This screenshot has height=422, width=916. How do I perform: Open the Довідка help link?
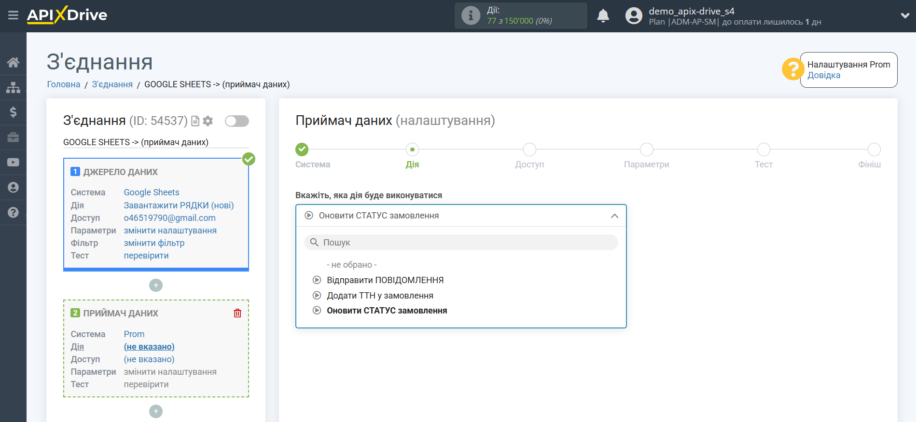click(x=824, y=75)
